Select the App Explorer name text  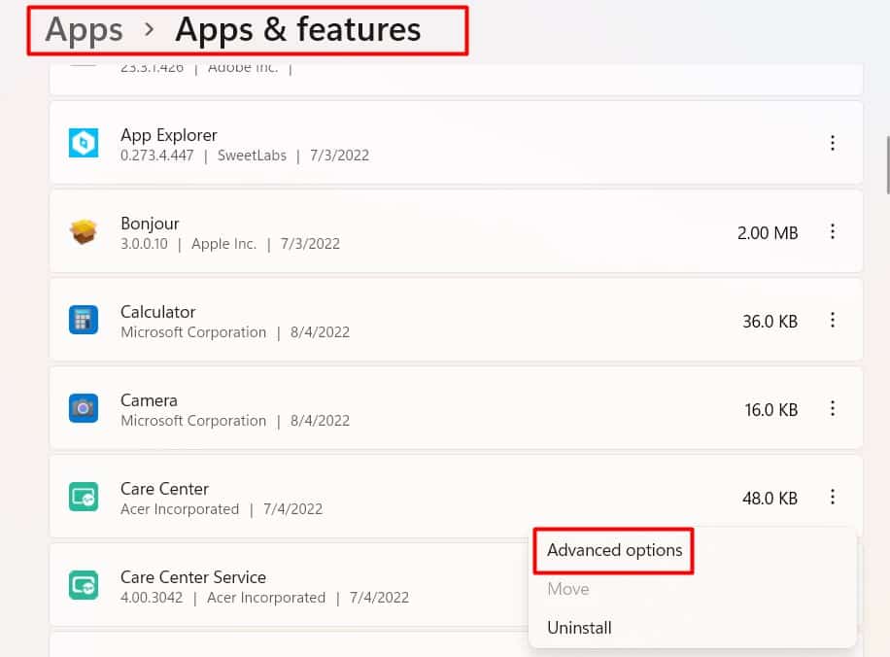(x=169, y=135)
